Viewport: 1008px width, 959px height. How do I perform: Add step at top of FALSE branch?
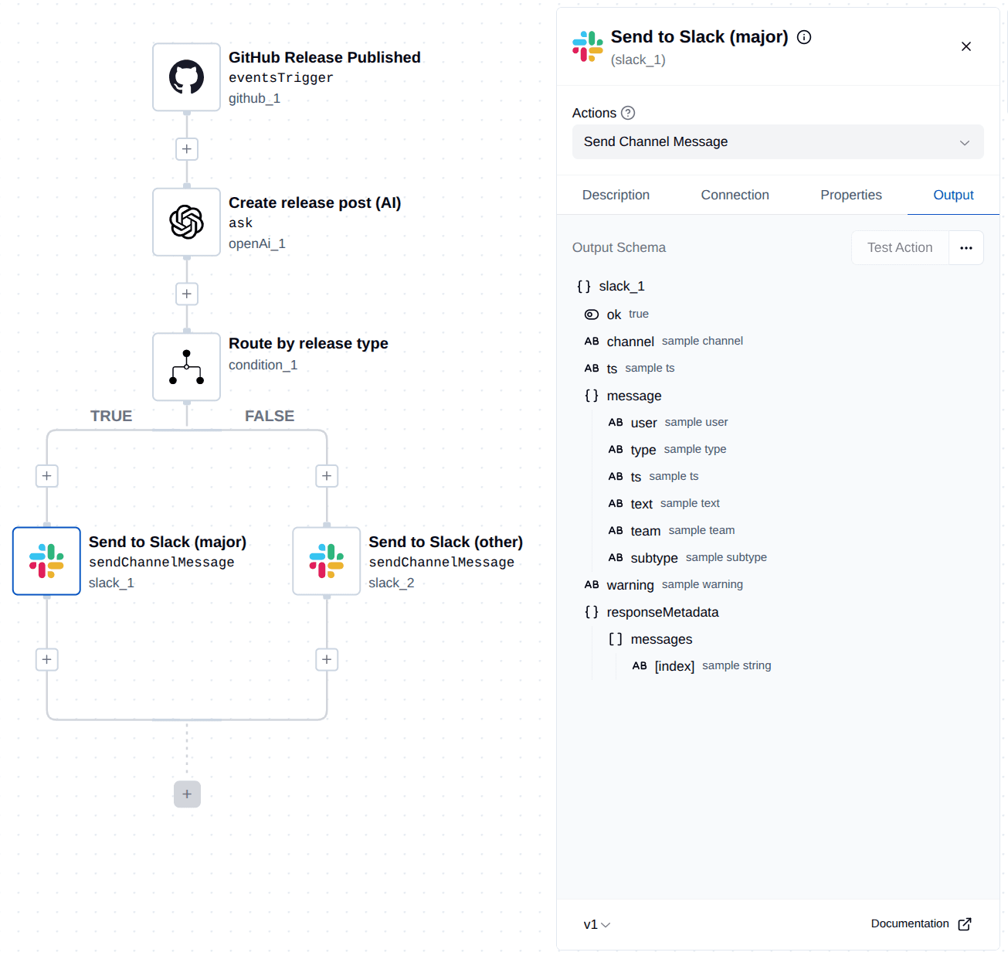point(327,476)
